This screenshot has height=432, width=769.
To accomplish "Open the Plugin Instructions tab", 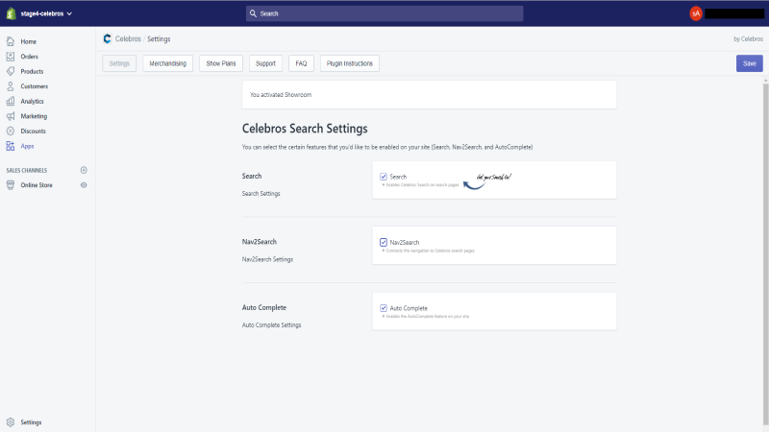I will pos(350,63).
